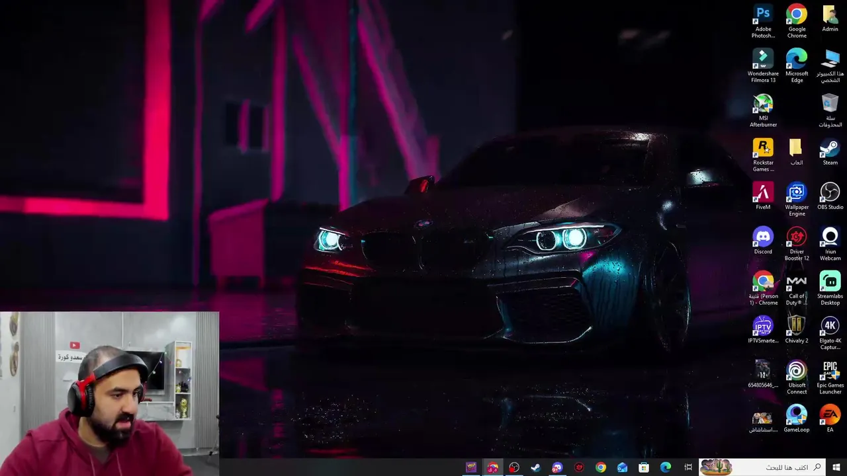This screenshot has height=476, width=847.
Task: Open Chivalry 2 desktop shortcut
Action: (x=797, y=330)
